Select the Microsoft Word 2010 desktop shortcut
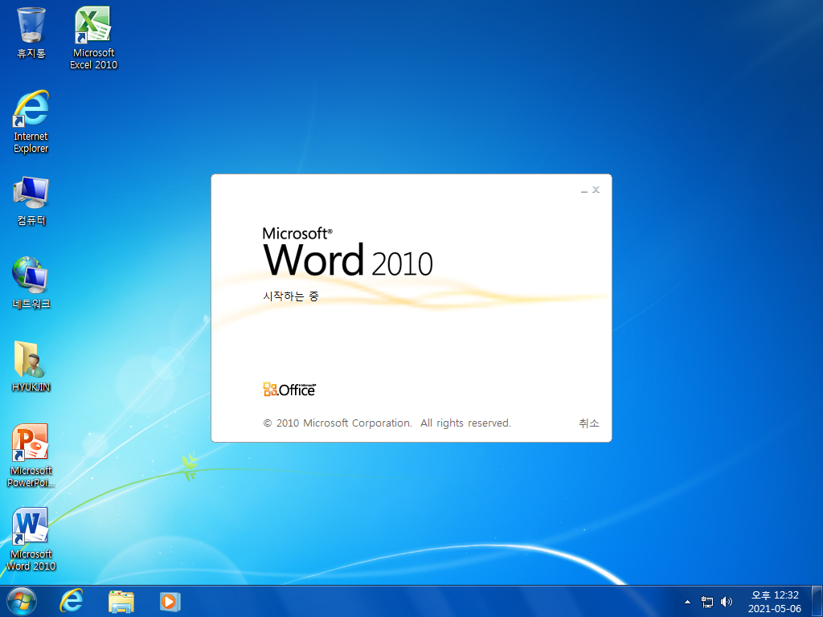Screen dimensions: 823x617 (31, 539)
